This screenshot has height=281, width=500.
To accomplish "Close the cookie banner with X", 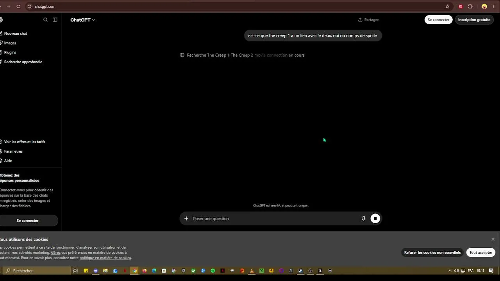I will tap(493, 239).
